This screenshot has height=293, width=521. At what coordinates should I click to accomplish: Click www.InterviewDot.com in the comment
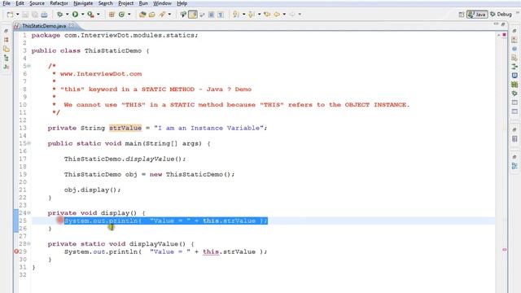(101, 74)
